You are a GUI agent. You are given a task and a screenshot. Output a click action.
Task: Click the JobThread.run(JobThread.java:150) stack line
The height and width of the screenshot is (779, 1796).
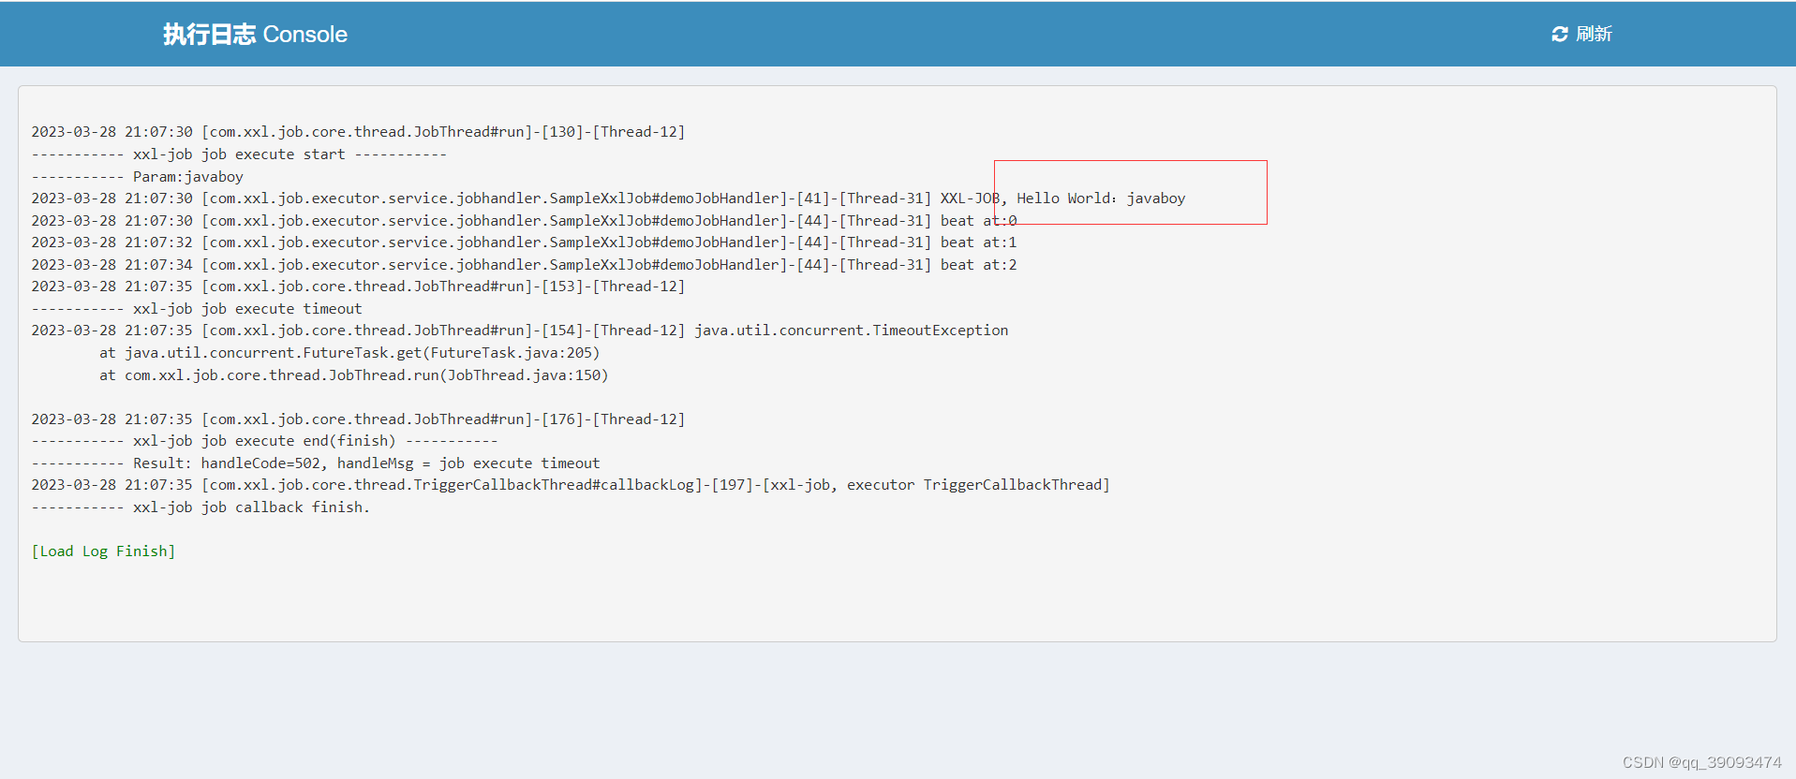(x=354, y=375)
